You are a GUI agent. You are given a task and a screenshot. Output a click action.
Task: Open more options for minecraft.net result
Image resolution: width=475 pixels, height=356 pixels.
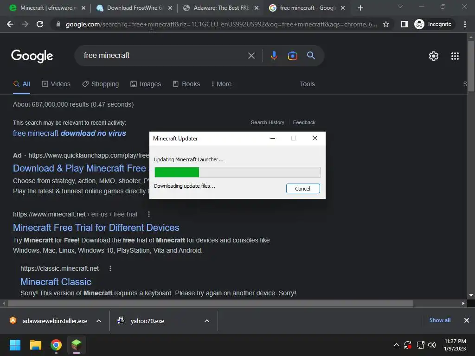coord(148,214)
